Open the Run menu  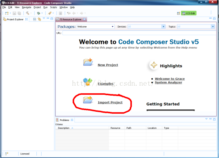click(x=45, y=7)
